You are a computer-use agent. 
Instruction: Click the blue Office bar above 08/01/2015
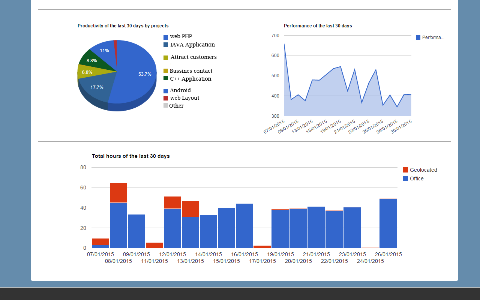pos(118,225)
